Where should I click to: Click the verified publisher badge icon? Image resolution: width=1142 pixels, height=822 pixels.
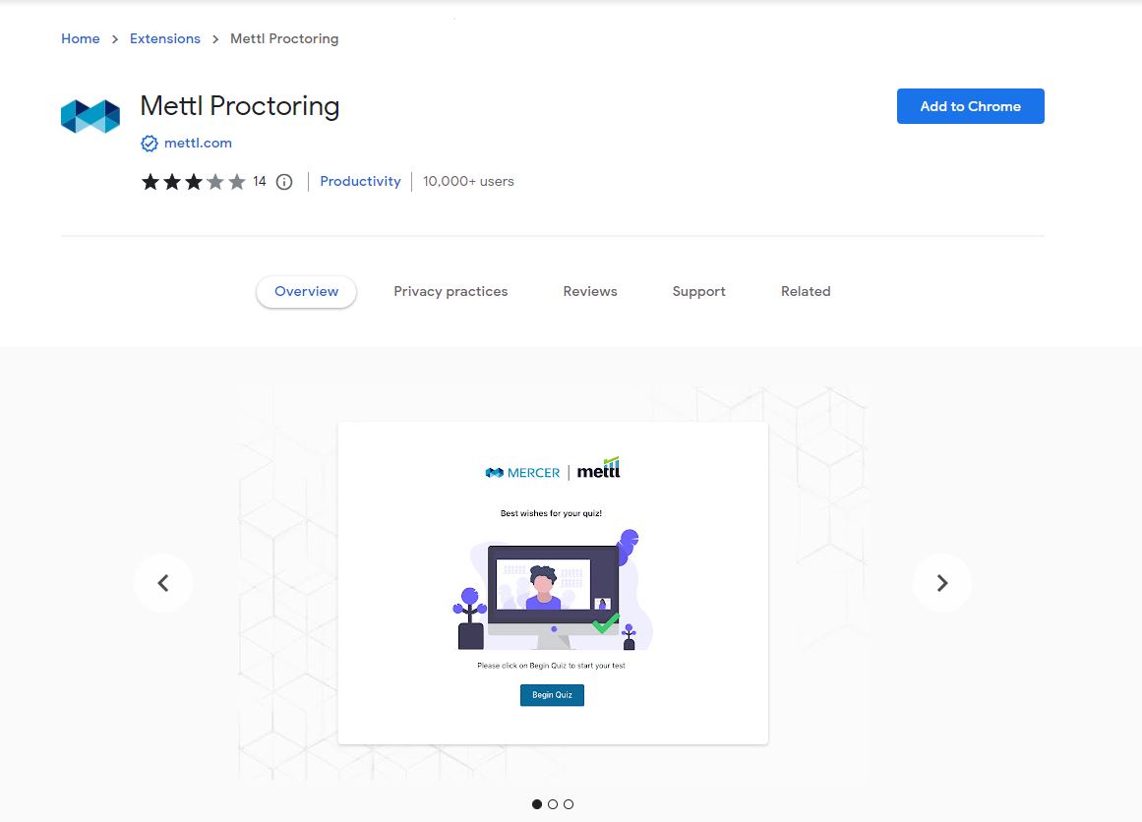click(x=150, y=144)
